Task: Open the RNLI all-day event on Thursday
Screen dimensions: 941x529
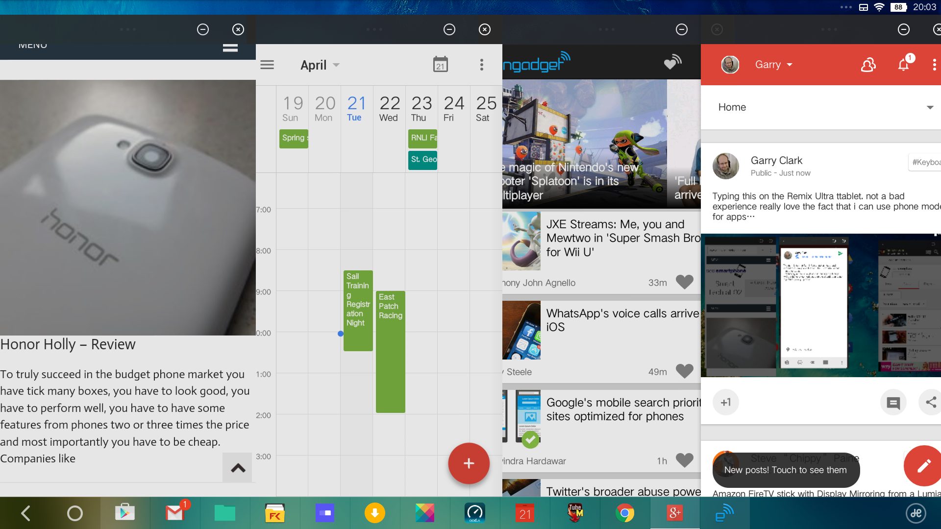Action: click(423, 138)
